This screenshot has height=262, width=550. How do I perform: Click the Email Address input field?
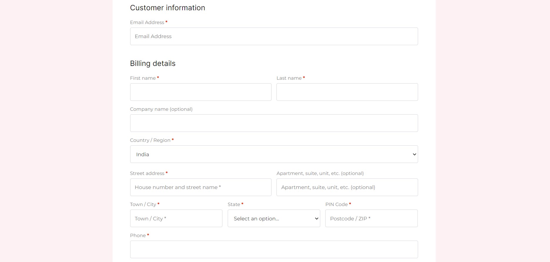[274, 36]
